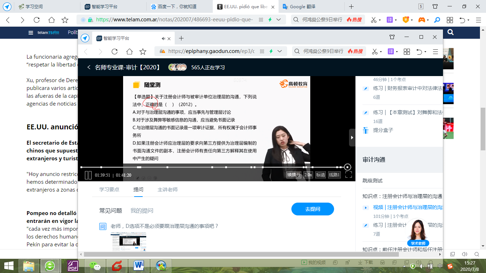Go to home page in front browser
The height and width of the screenshot is (273, 486).
(129, 52)
